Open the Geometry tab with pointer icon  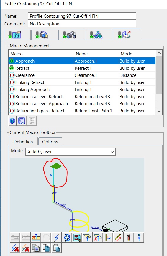coord(45,35)
